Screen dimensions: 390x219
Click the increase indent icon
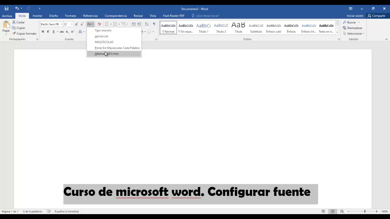[x=139, y=24]
